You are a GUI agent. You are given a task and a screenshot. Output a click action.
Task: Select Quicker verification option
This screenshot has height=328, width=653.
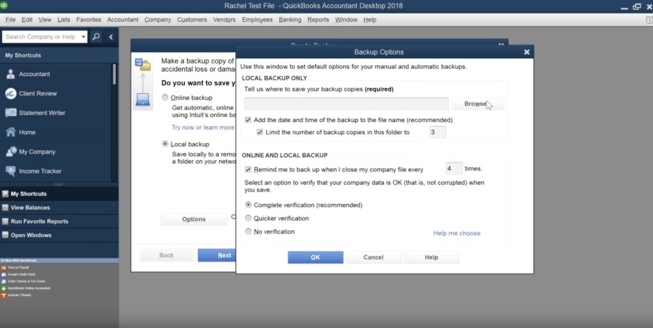248,218
